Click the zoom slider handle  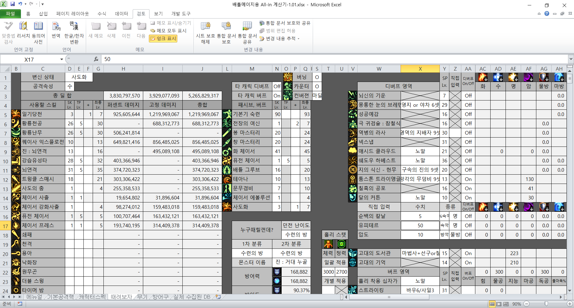coord(546,304)
